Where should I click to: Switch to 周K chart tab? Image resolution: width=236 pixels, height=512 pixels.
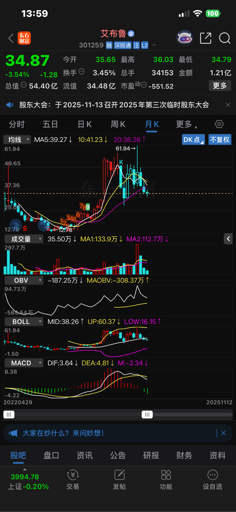pyautogui.click(x=118, y=124)
